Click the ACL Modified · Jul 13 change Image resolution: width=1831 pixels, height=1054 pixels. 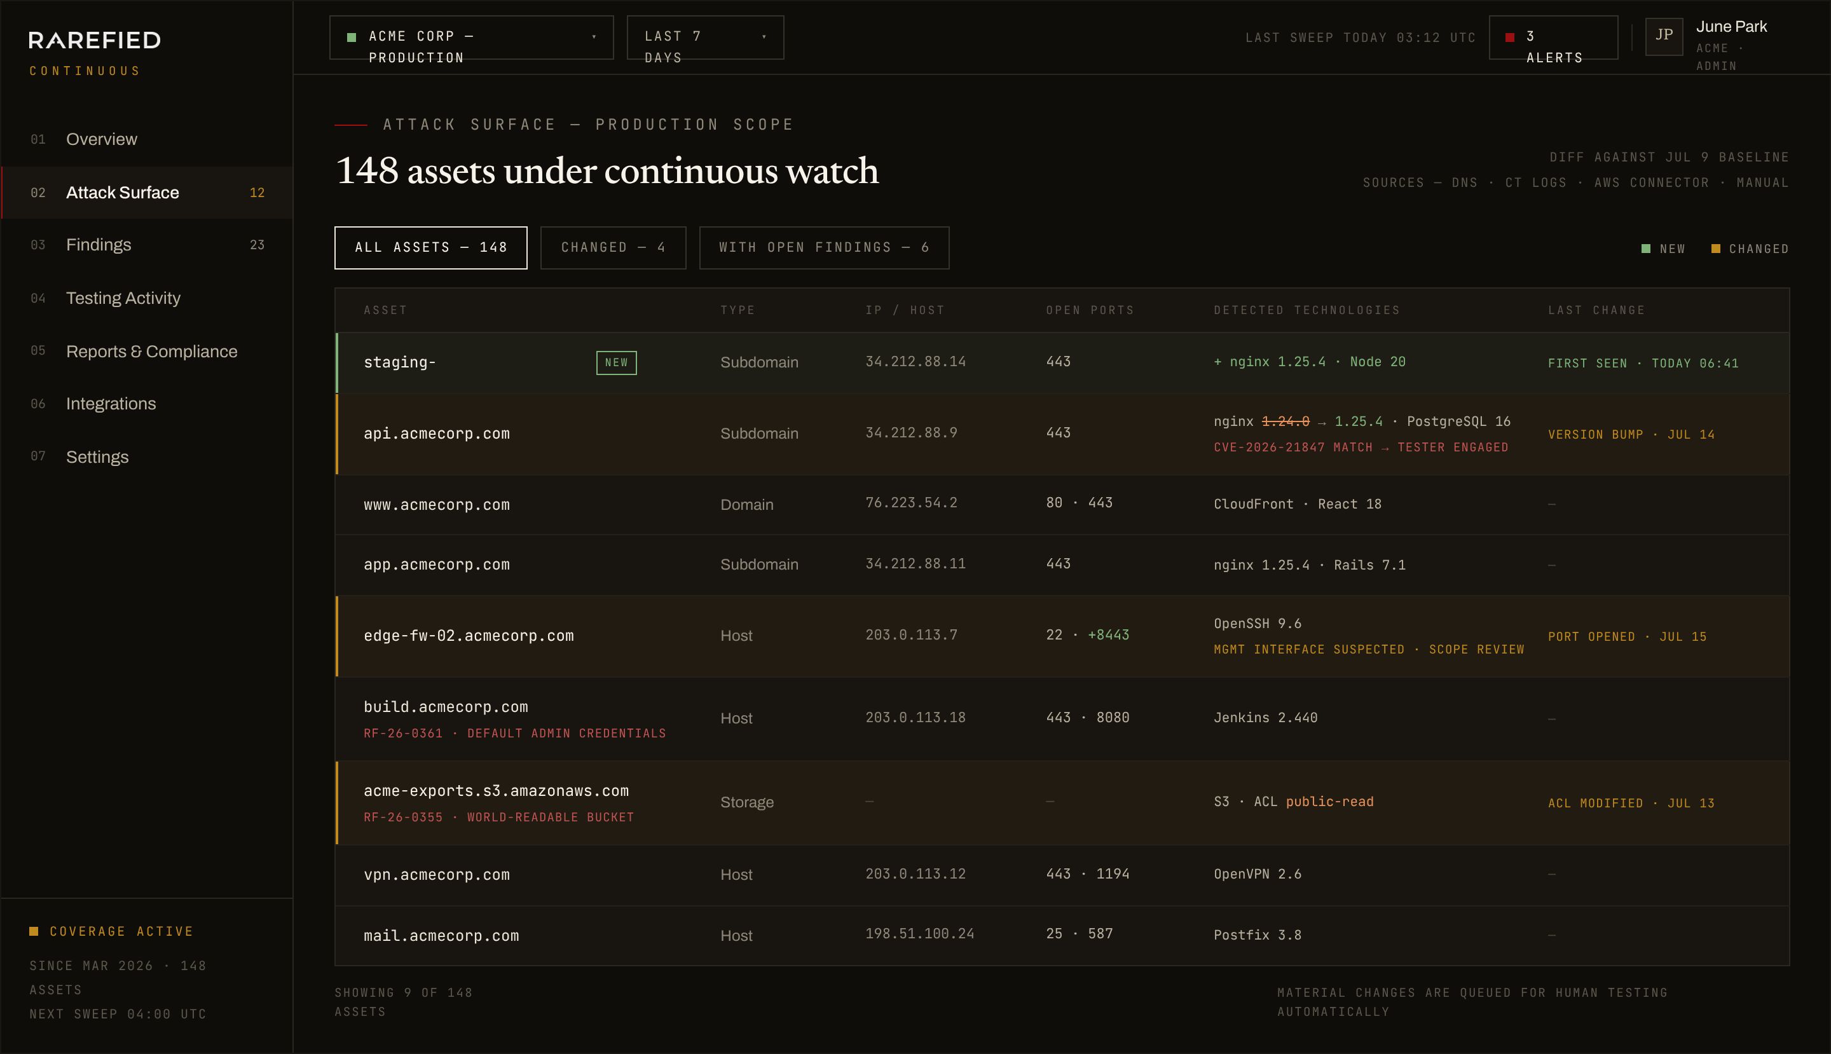click(x=1631, y=803)
